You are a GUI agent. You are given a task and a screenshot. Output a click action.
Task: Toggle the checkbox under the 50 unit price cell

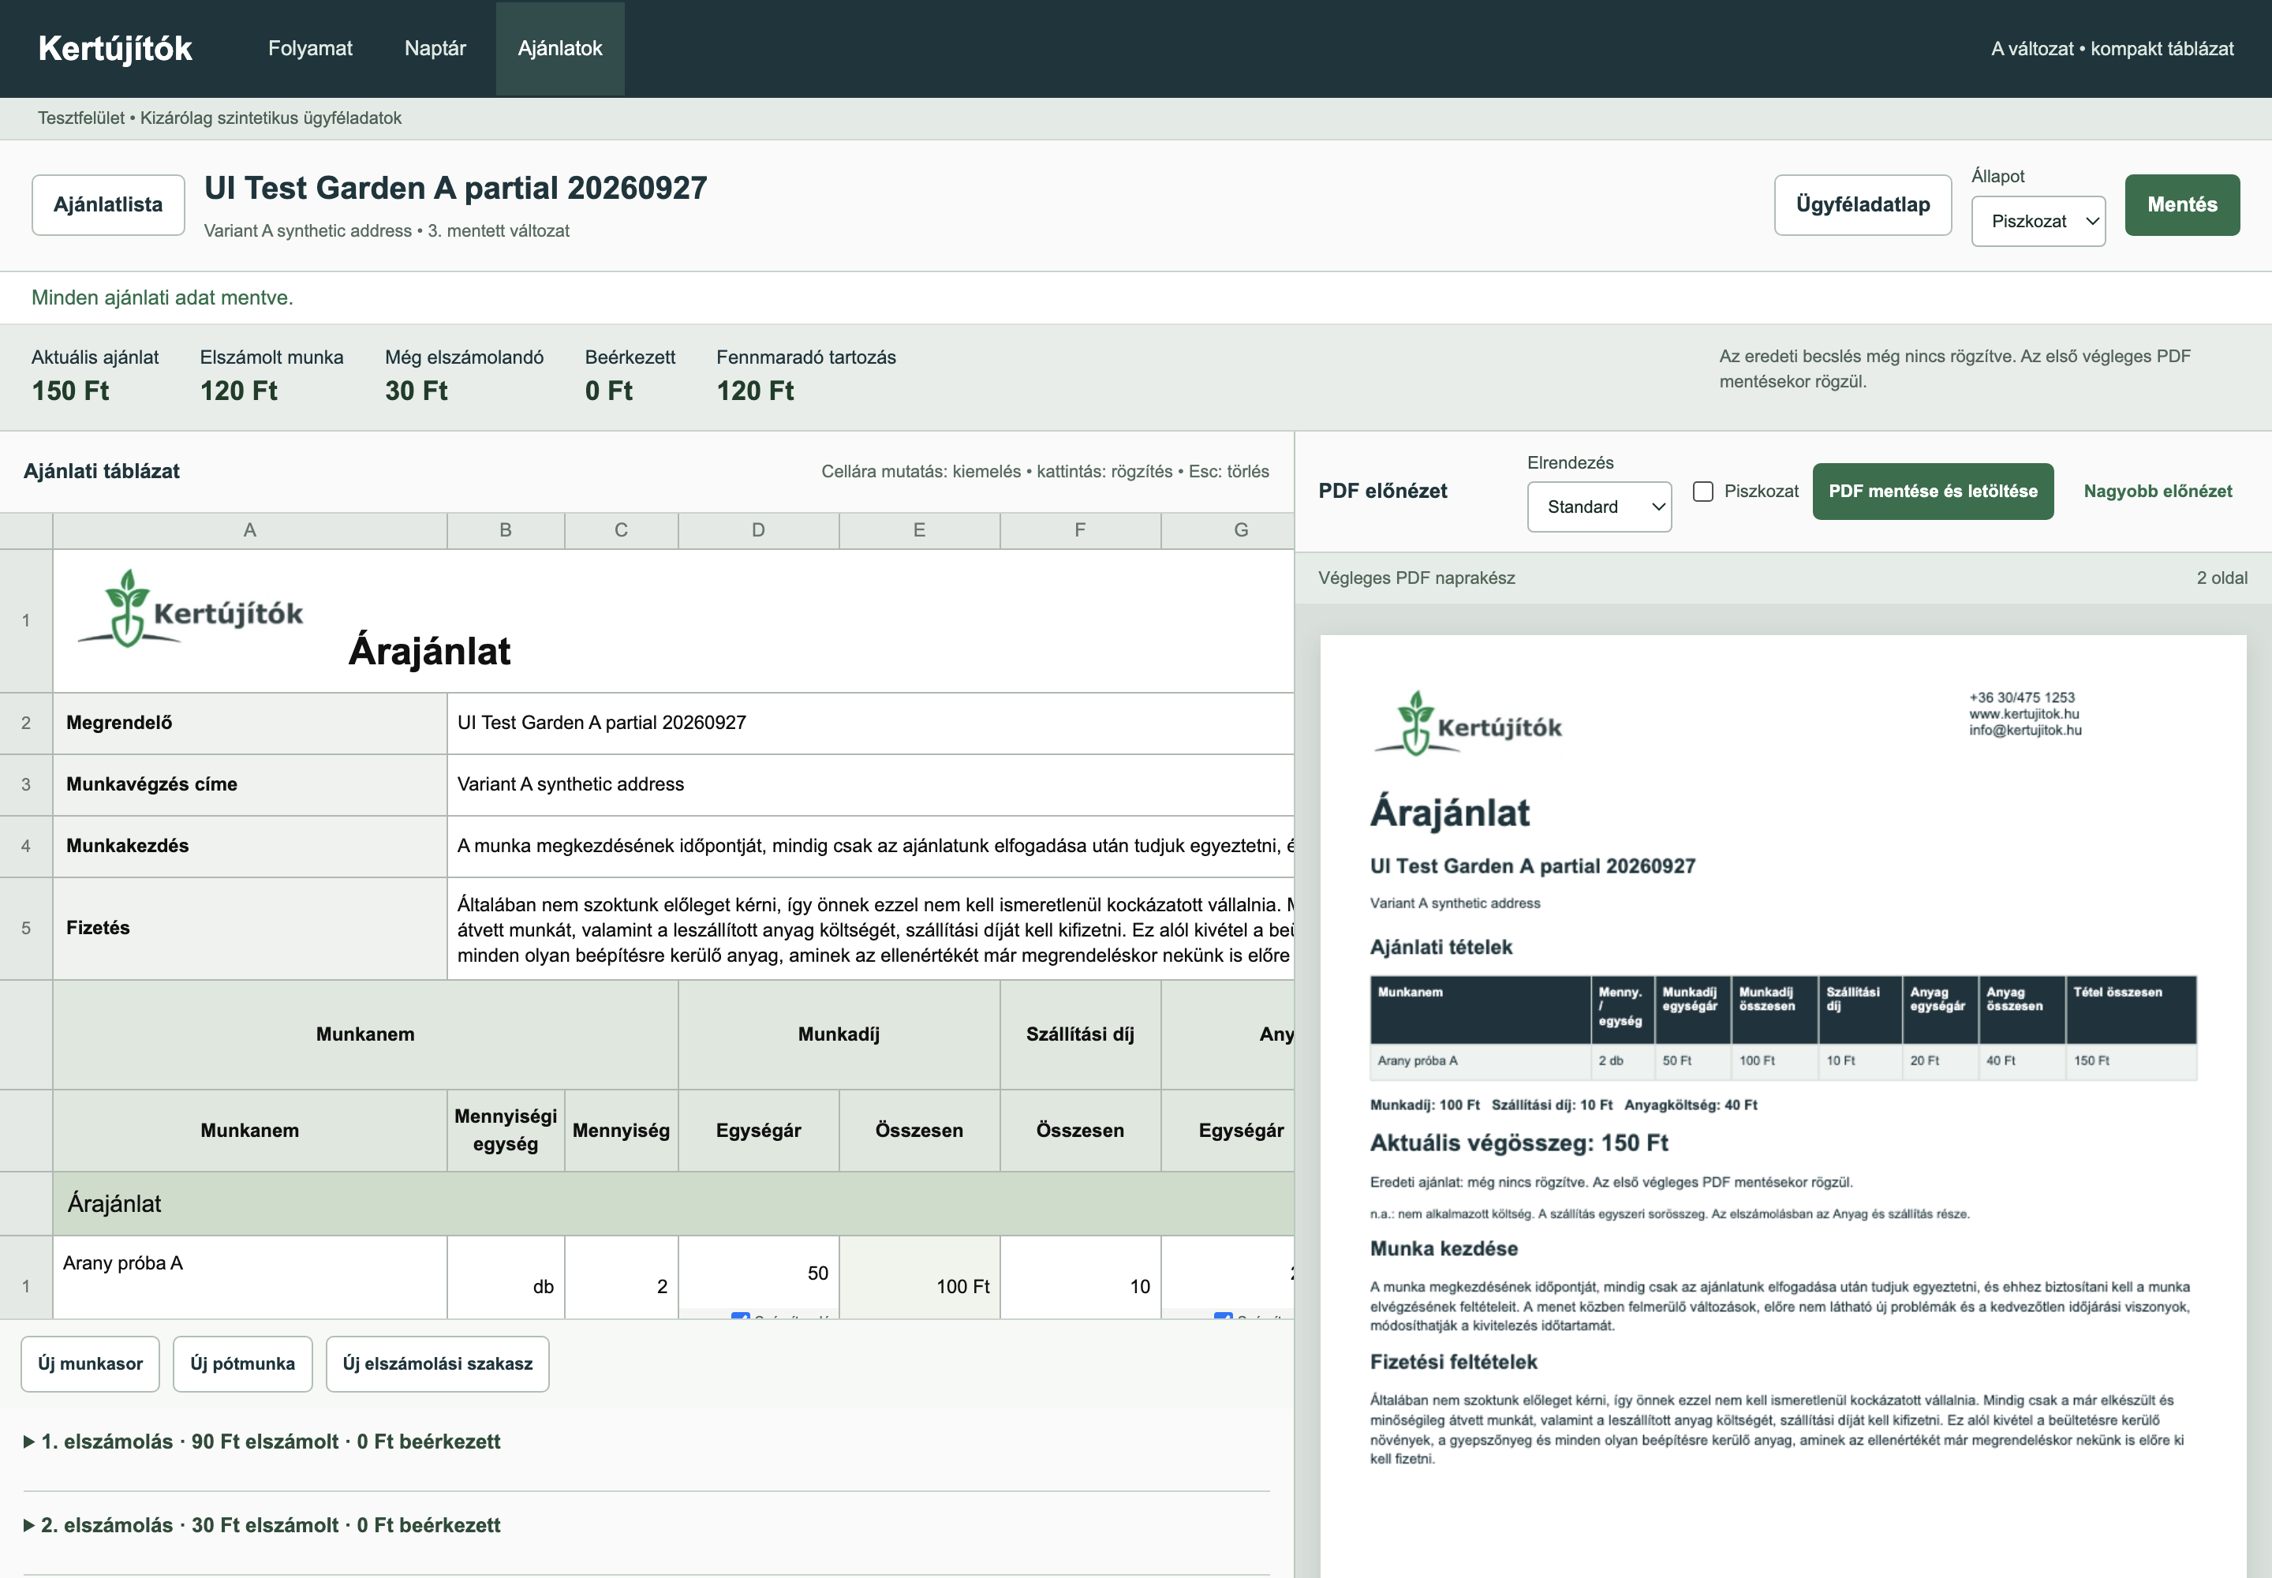coord(739,1317)
